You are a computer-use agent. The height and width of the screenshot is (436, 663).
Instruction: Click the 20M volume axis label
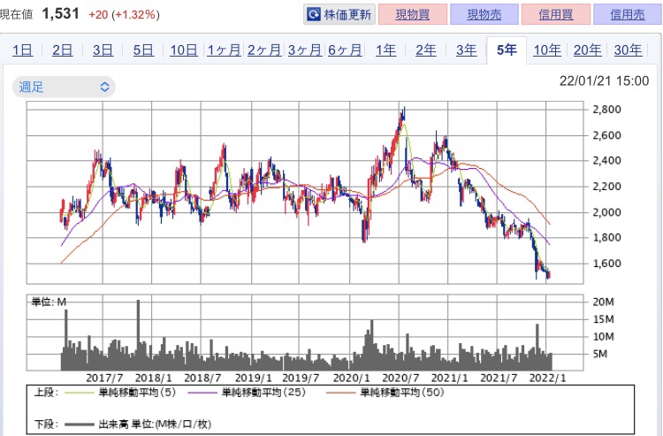click(603, 302)
